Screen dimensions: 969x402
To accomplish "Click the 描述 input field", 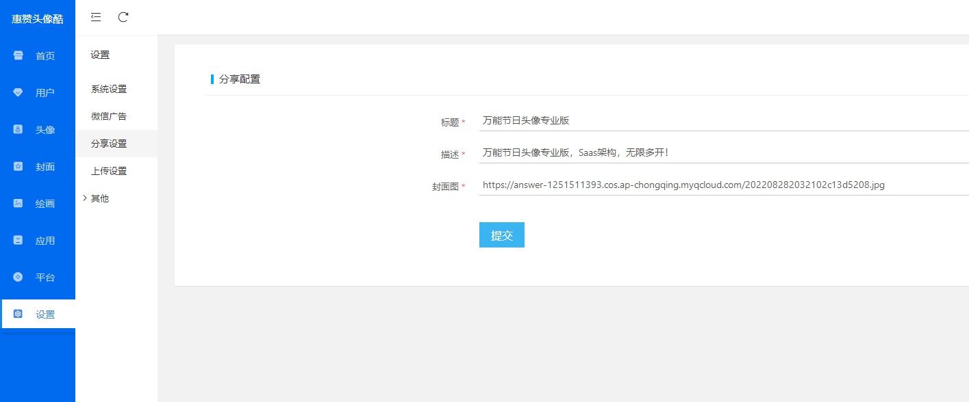I will [724, 152].
